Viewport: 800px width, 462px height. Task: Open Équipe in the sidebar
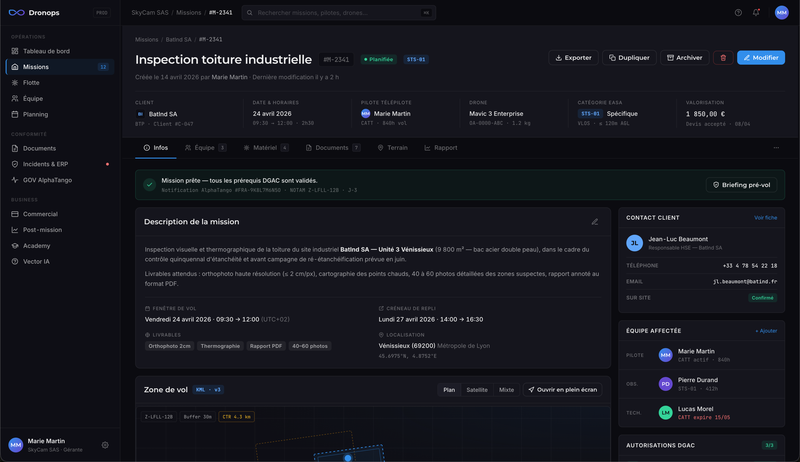60,98
